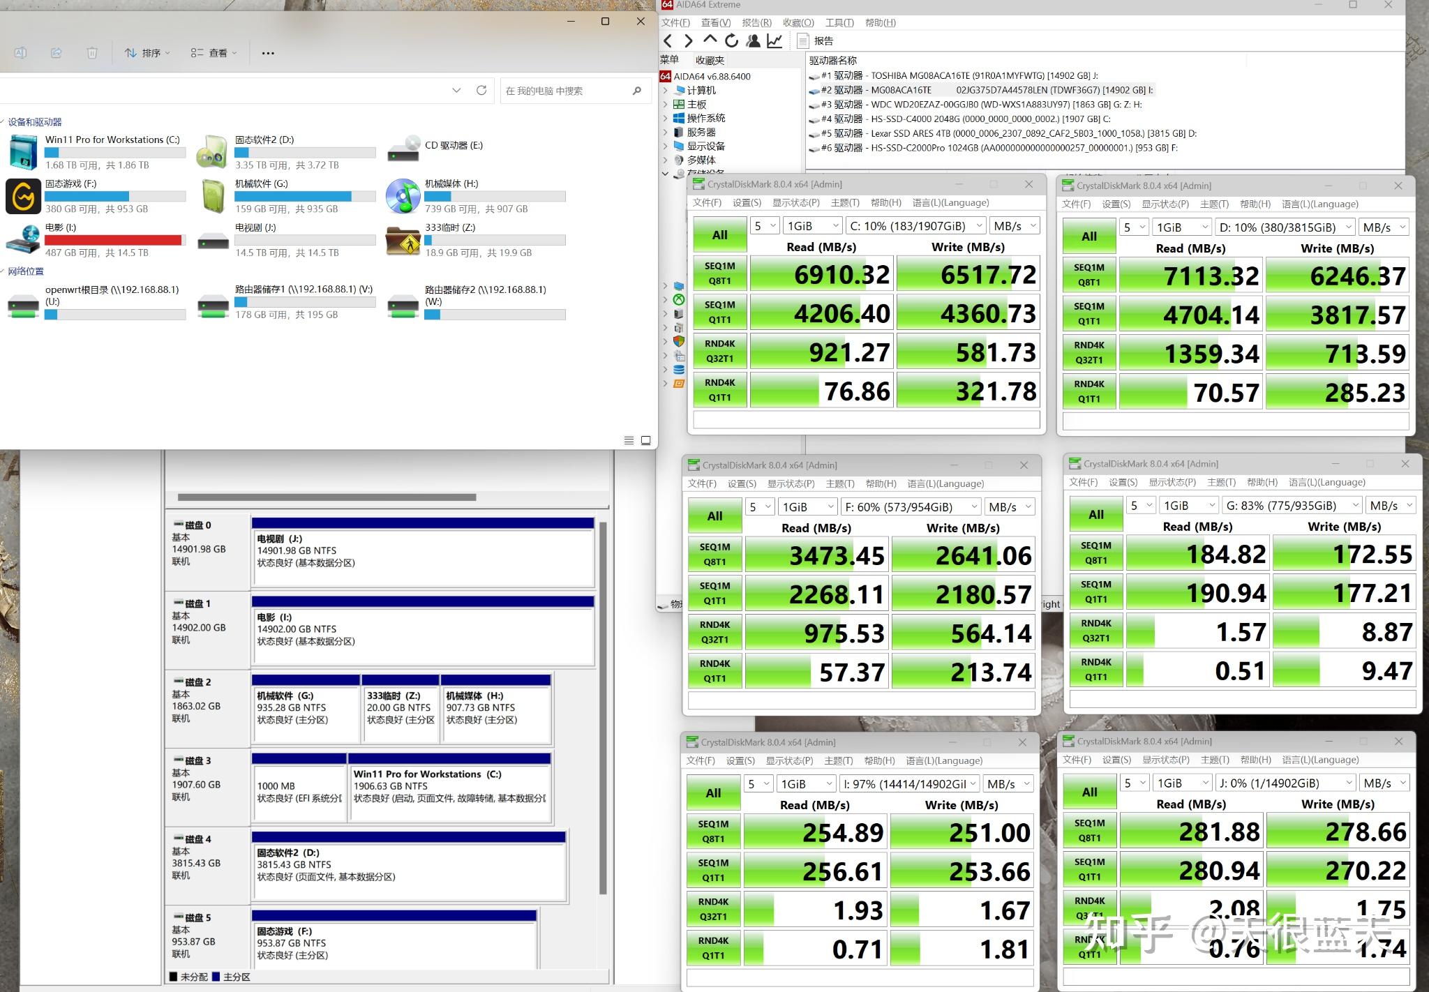Screen dimensions: 1429x992
Task: Open 机械媒体 (H:) drive icon
Action: point(403,196)
